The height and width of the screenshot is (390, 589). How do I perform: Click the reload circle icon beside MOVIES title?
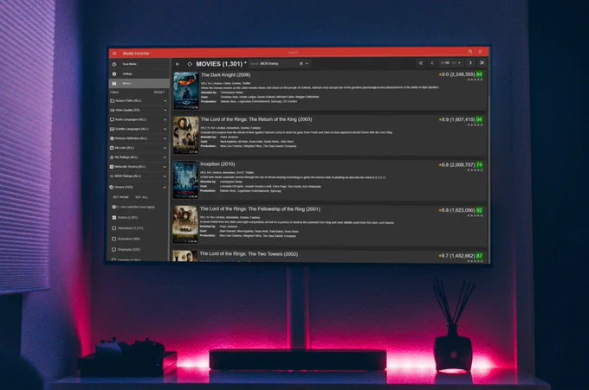coord(190,64)
